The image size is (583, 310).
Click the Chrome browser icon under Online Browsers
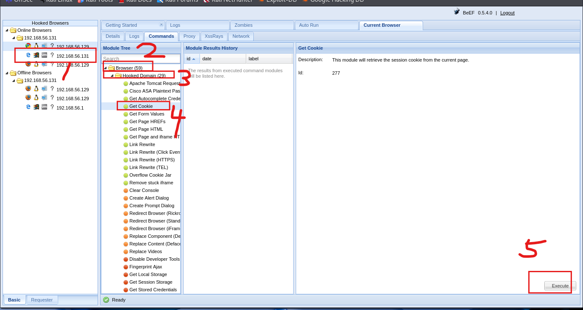click(x=28, y=46)
